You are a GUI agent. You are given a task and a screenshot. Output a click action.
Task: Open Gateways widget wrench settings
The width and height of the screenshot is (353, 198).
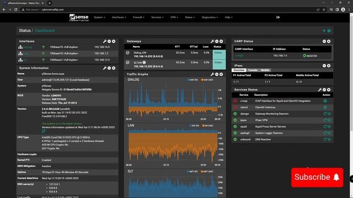coord(212,41)
